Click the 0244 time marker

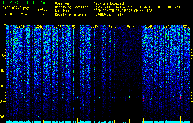76,26
